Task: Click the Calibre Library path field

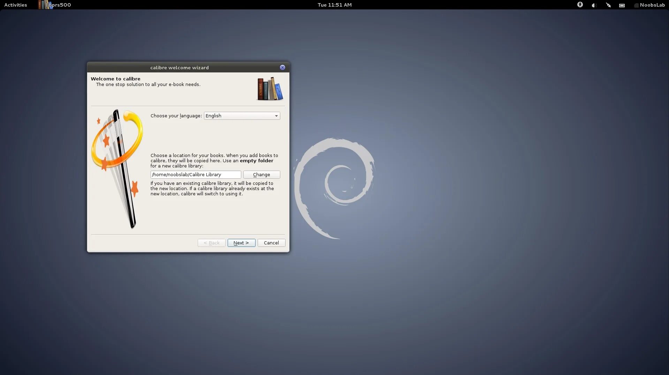Action: coord(196,174)
